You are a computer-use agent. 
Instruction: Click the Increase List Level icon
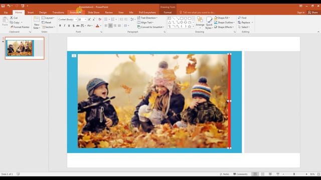pos(126,19)
